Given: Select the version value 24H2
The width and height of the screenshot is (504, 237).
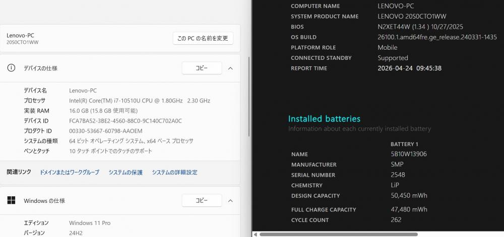Looking at the screenshot, I should [x=76, y=233].
